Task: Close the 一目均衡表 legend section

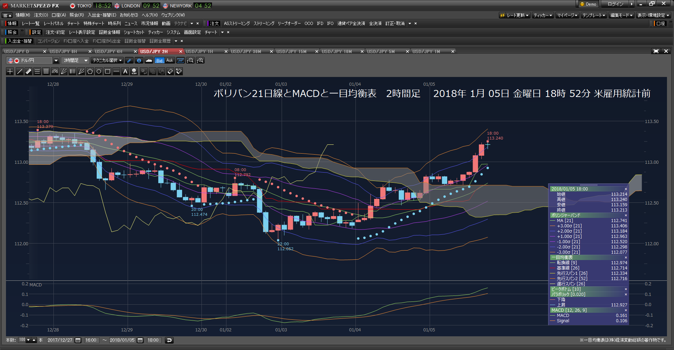Action: tap(626, 258)
